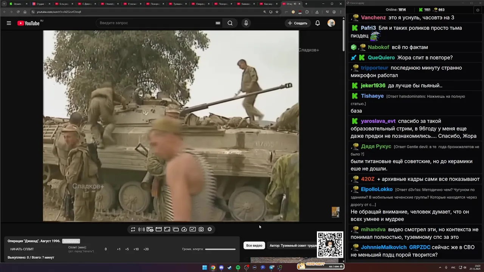Click the loop/repeat icon in player toolbar
Screen dimensions: 484x272
133,229
